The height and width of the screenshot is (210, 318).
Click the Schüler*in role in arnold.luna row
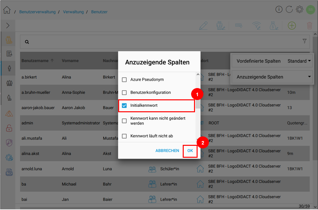pos(169,169)
